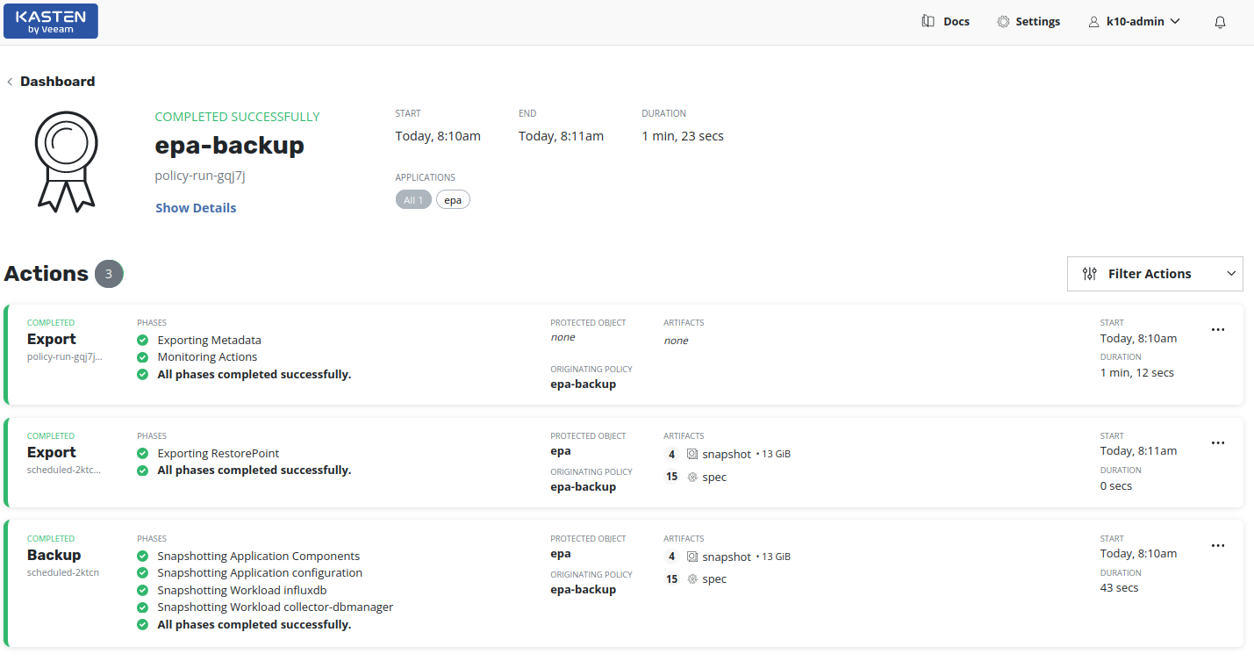Click the 1 min, 23 secs duration

pos(683,136)
